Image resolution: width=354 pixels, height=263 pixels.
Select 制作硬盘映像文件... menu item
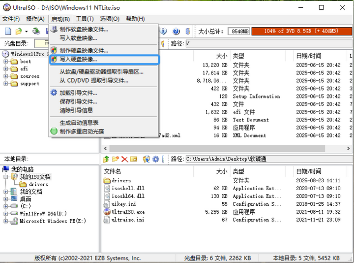click(104, 50)
